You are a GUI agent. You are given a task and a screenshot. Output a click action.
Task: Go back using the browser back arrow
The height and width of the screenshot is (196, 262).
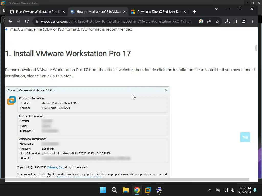pos(10,21)
